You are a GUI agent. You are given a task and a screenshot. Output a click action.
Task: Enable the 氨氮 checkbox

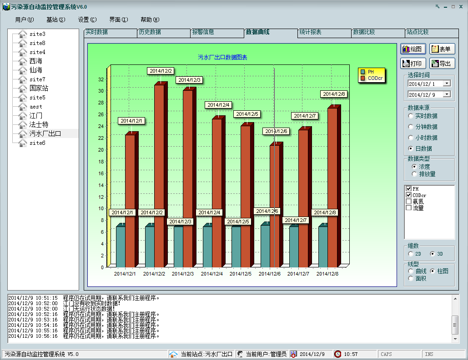[x=408, y=201]
